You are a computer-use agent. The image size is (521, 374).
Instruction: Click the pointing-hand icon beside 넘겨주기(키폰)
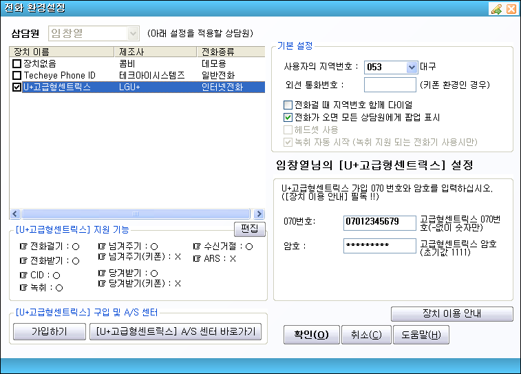[x=102, y=257]
